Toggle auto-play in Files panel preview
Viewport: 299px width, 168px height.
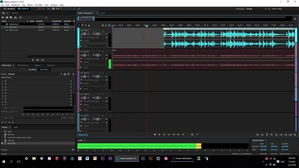coord(43,60)
